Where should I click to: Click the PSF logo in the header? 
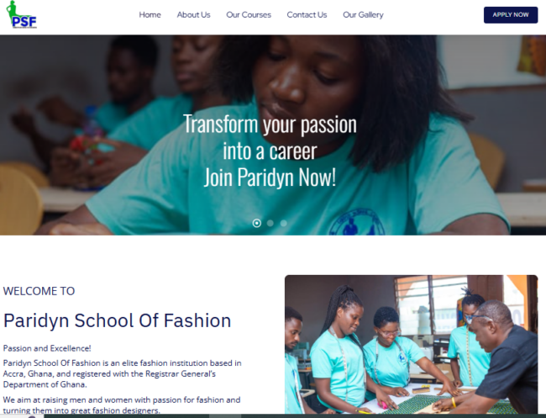click(x=22, y=14)
